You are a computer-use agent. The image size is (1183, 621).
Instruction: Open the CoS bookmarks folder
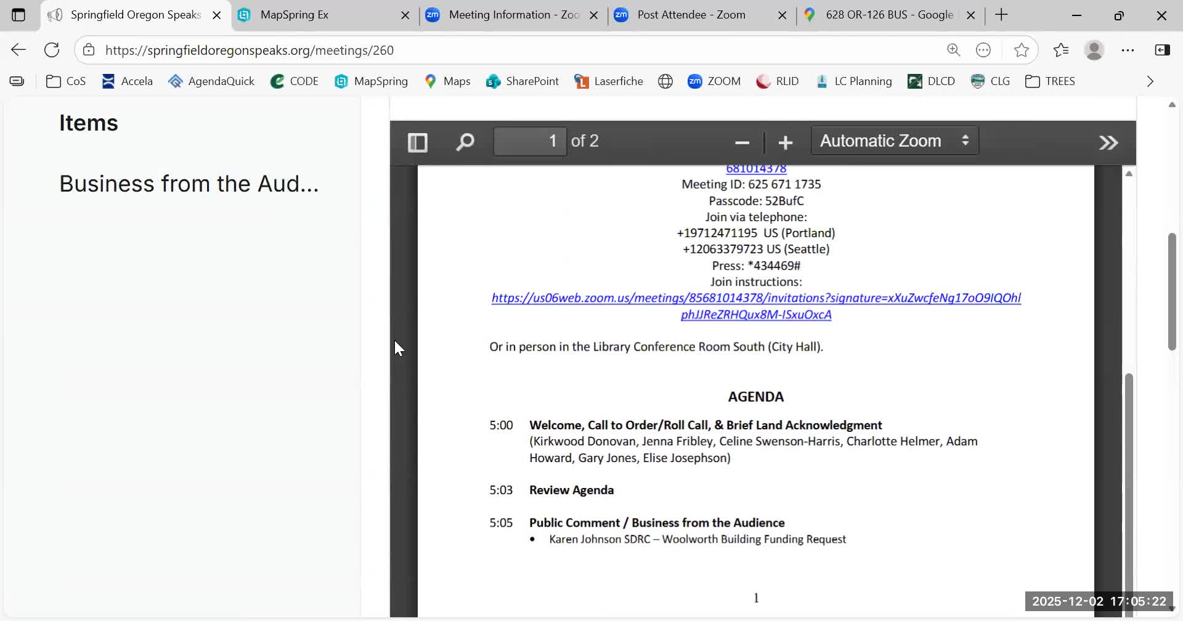66,81
